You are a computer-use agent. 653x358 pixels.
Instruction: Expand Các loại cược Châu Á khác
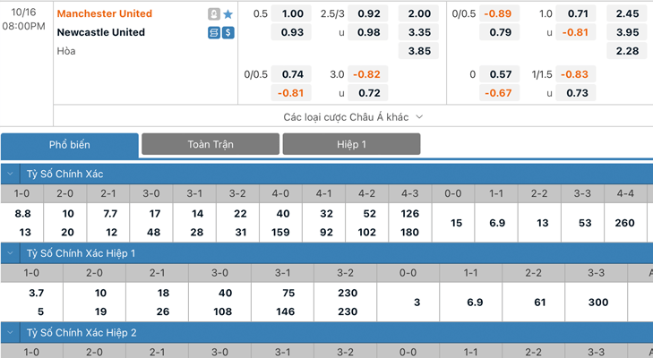tap(353, 117)
